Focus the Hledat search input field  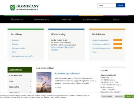tap(107, 5)
